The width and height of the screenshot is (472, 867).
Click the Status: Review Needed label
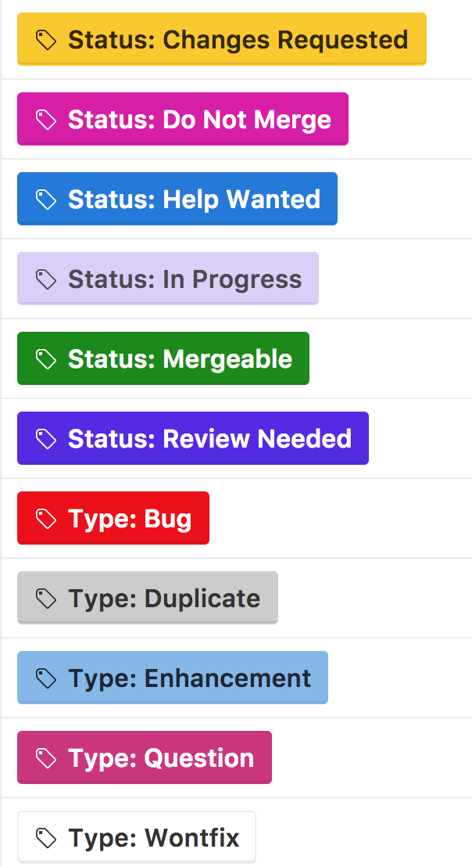(x=192, y=438)
